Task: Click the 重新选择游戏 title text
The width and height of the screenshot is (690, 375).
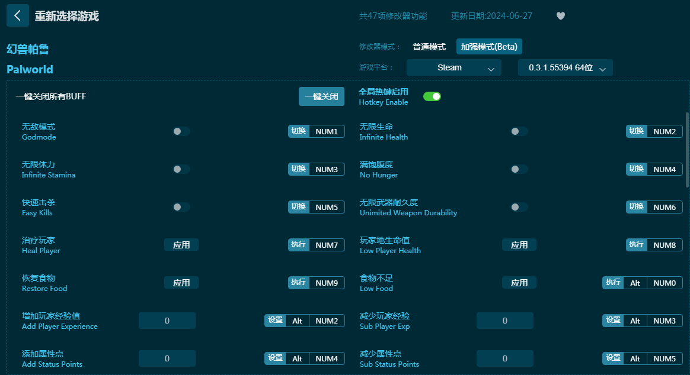Action: tap(67, 16)
